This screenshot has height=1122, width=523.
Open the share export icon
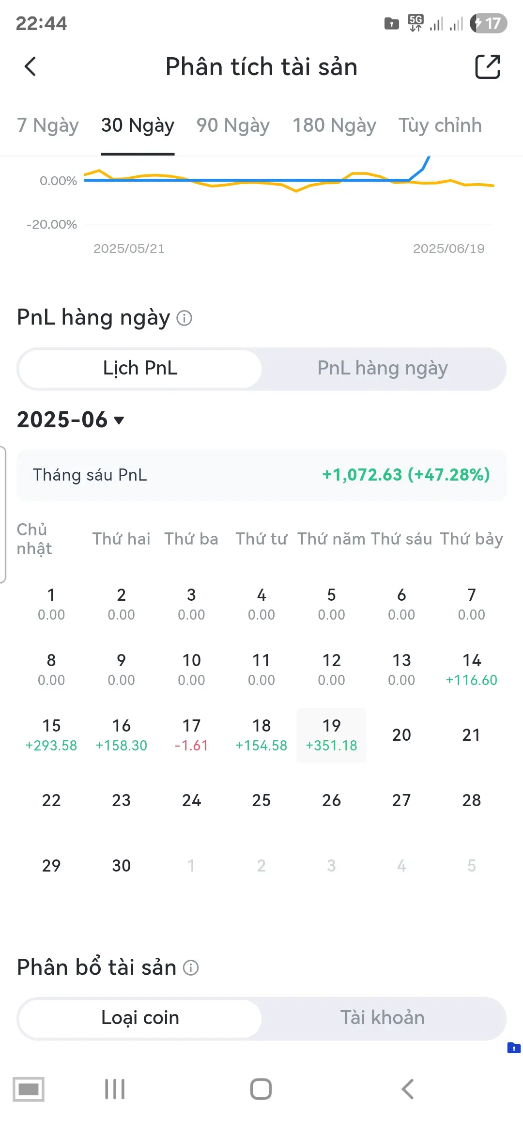click(487, 67)
